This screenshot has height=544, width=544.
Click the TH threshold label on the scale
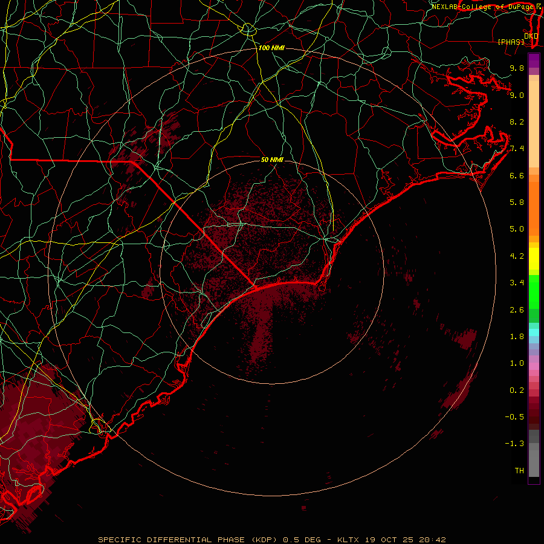click(519, 471)
